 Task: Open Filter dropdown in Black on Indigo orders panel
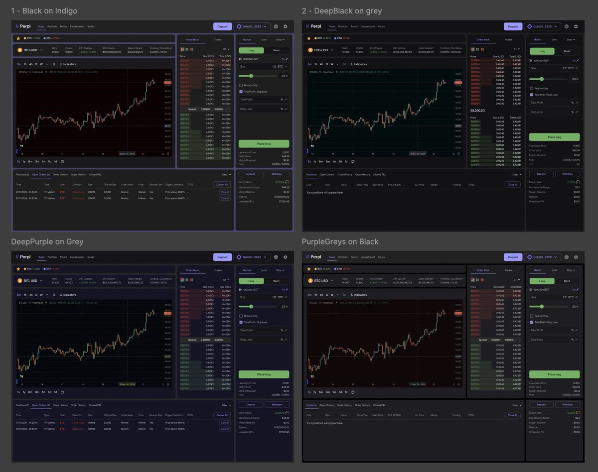click(x=226, y=174)
